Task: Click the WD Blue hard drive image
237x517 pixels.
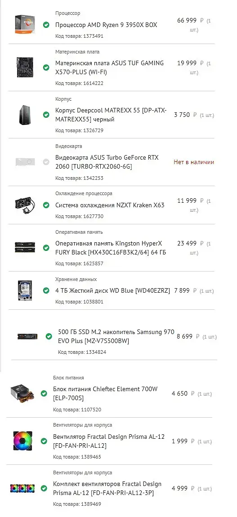Action: click(25, 290)
